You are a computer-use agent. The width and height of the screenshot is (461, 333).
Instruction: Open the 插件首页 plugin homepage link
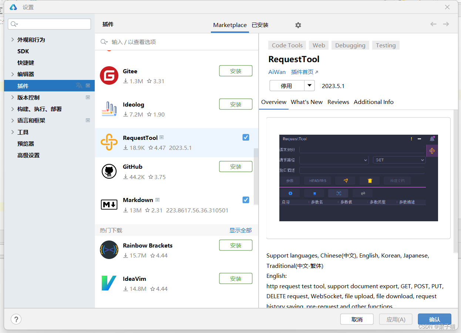[x=302, y=72]
